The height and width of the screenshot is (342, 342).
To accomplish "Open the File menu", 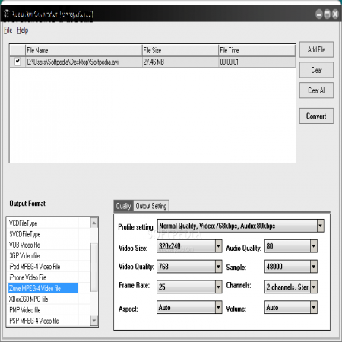I will point(8,30).
